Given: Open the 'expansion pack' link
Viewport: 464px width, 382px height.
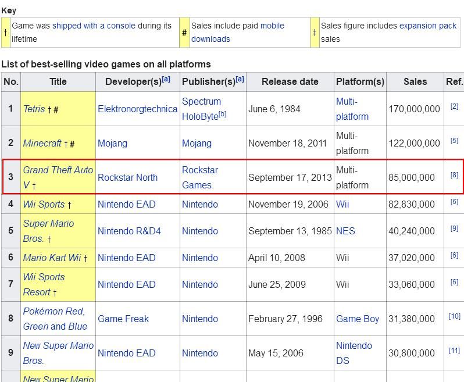Looking at the screenshot, I should [428, 26].
